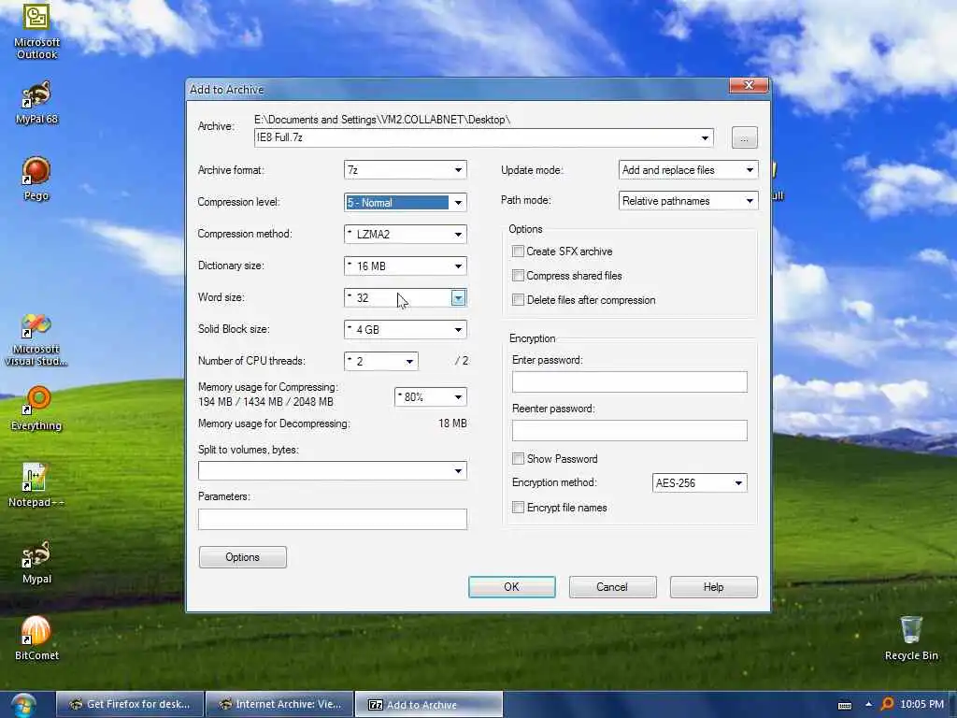Click the Add to Archive taskbar button
Screen dimensions: 957x718
point(428,705)
